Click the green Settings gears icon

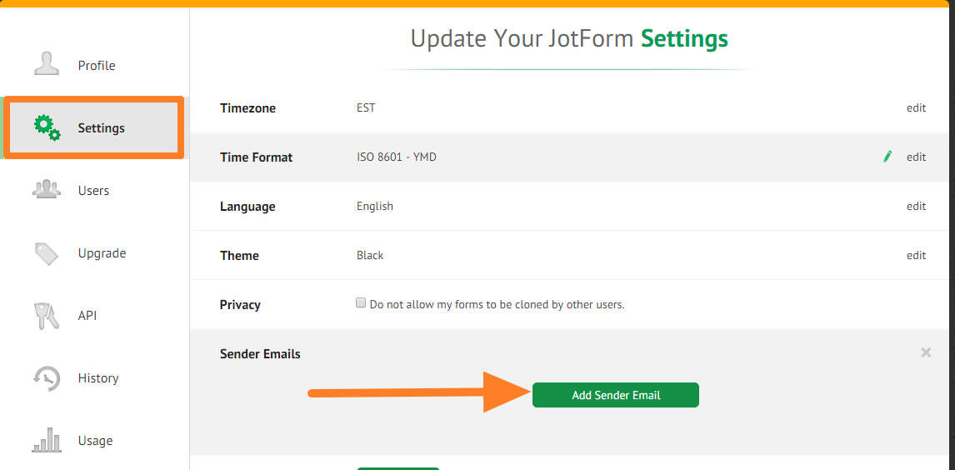click(47, 127)
